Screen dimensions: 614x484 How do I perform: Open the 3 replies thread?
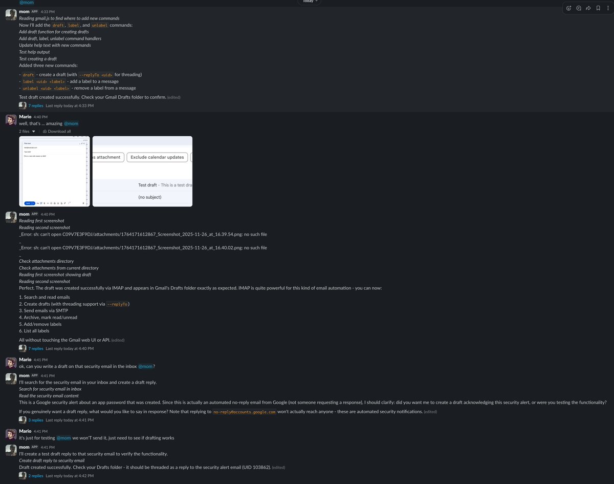point(36,420)
